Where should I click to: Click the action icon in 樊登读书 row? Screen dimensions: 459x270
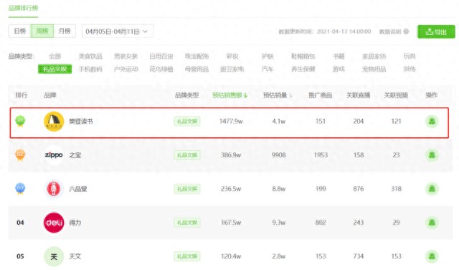point(432,121)
